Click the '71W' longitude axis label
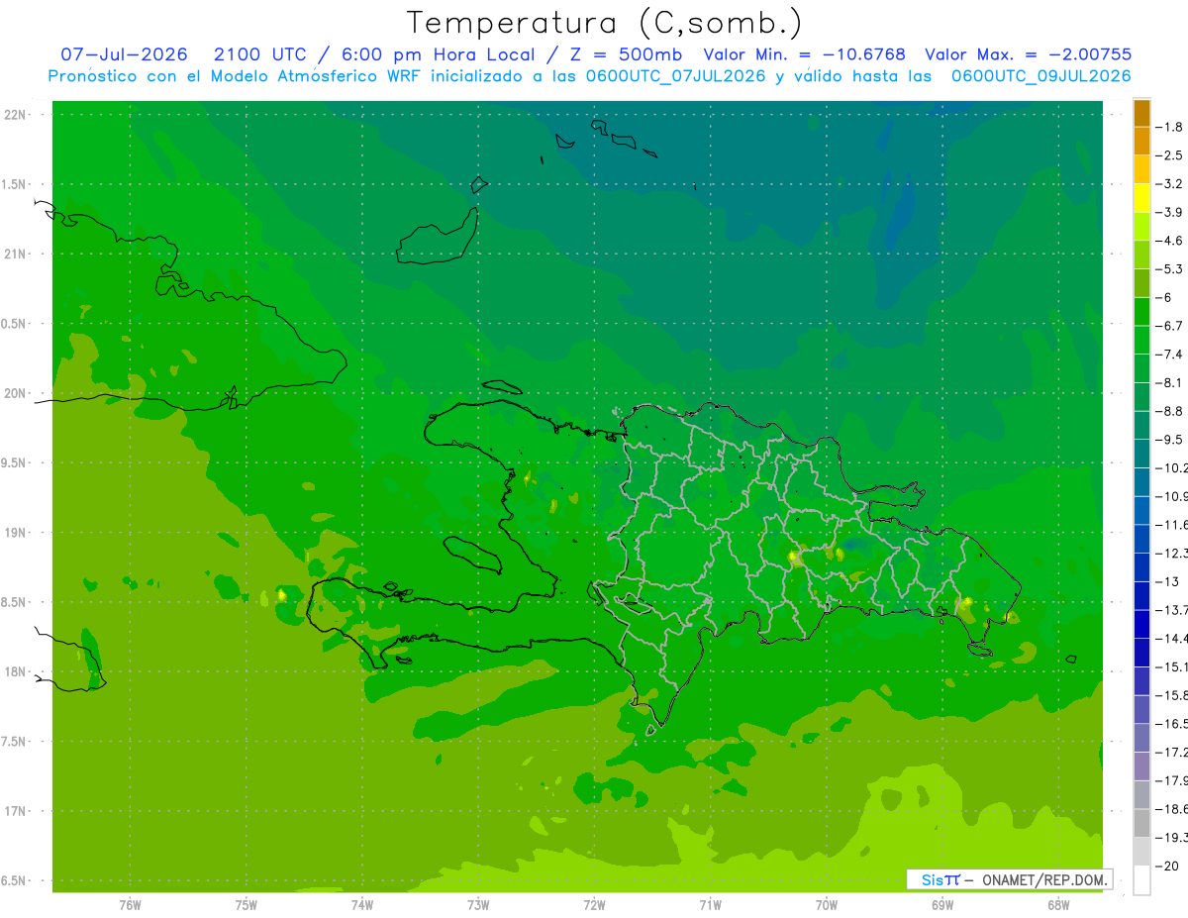The image size is (1188, 918). coord(710,904)
